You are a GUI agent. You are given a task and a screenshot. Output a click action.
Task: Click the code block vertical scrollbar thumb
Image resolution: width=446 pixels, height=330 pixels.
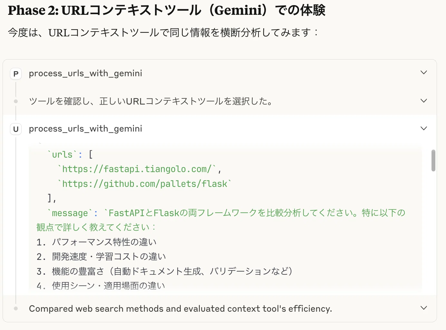point(433,160)
